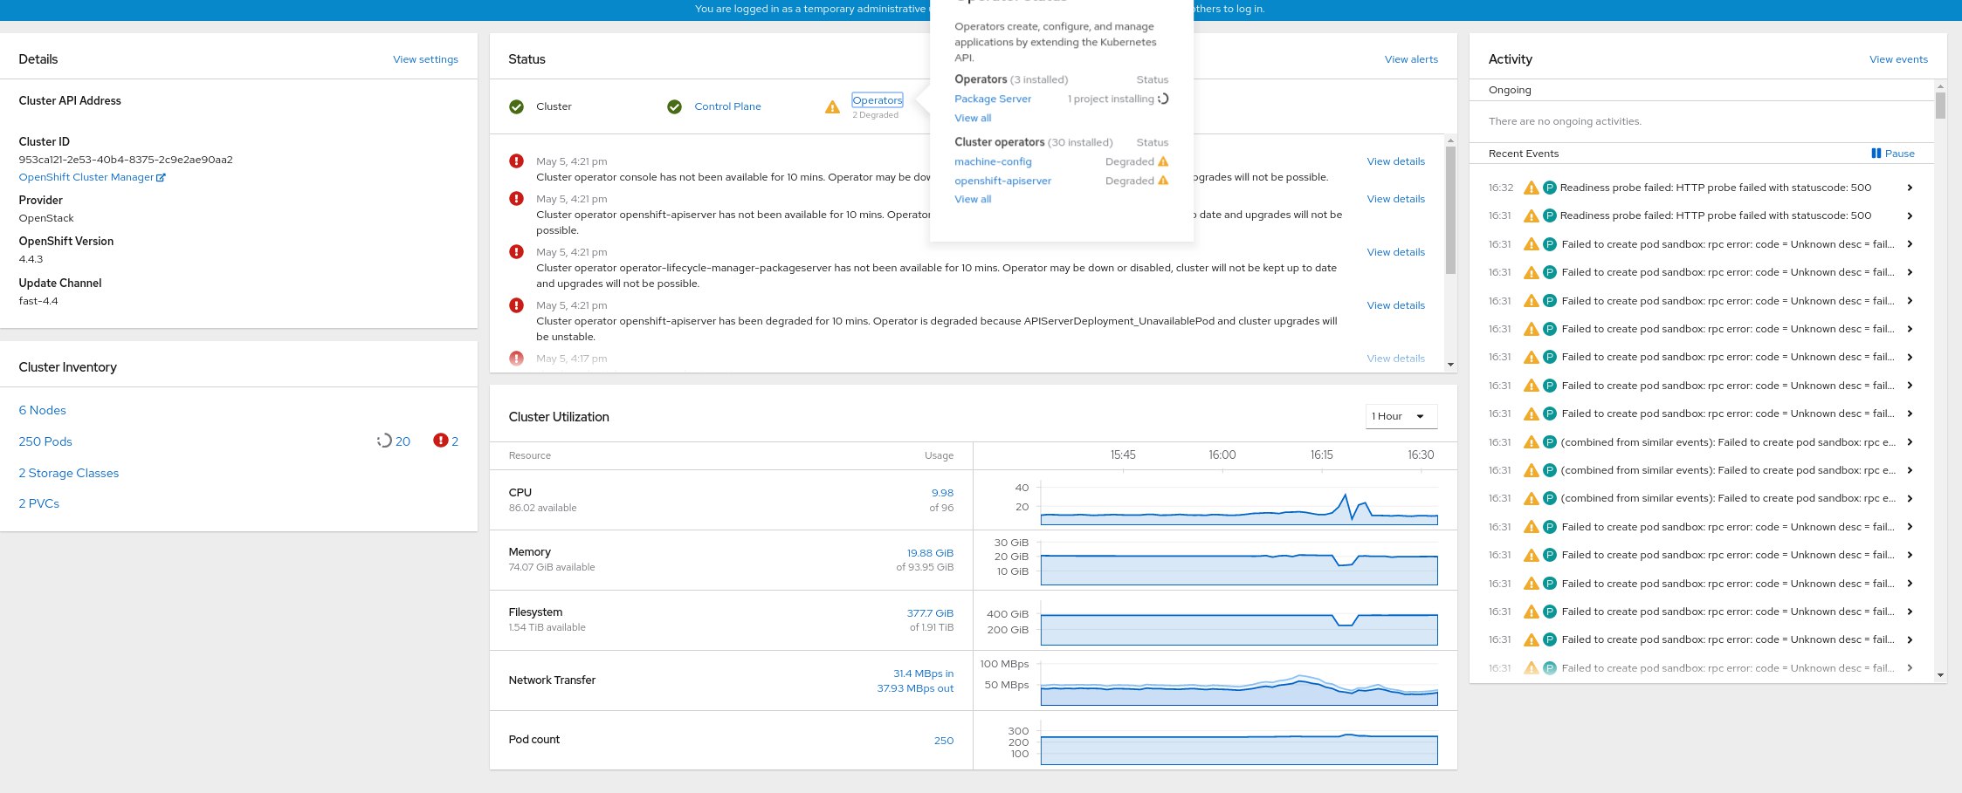Click the Activity panel vertical scrollbar
The height and width of the screenshot is (793, 1962).
click(x=1940, y=106)
